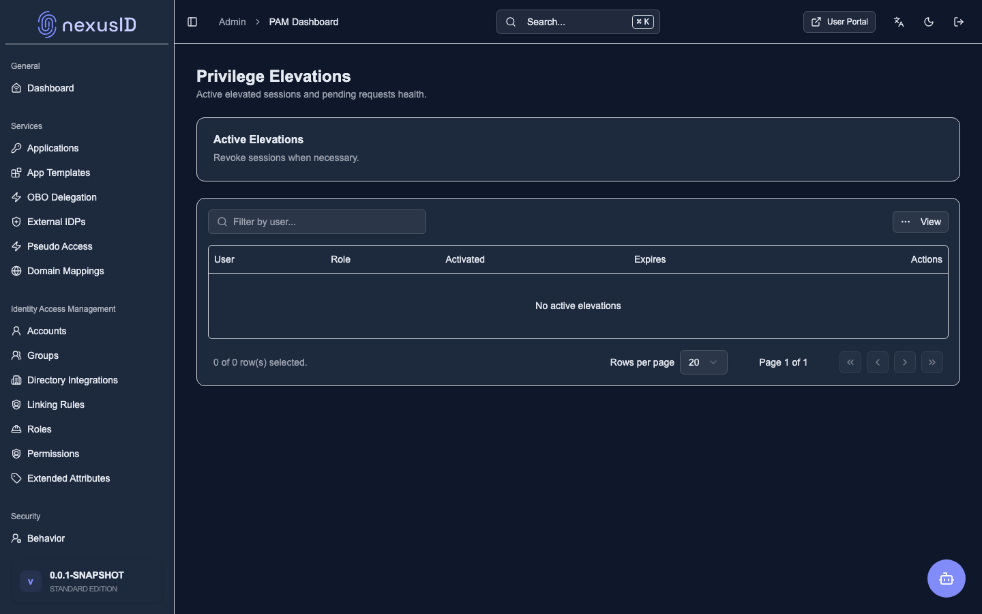This screenshot has width=982, height=614.
Task: Click the Expires column header
Action: [x=650, y=259]
